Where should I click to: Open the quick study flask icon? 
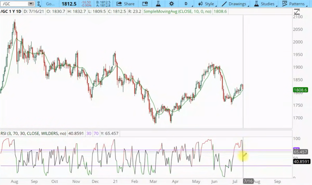[158, 4]
